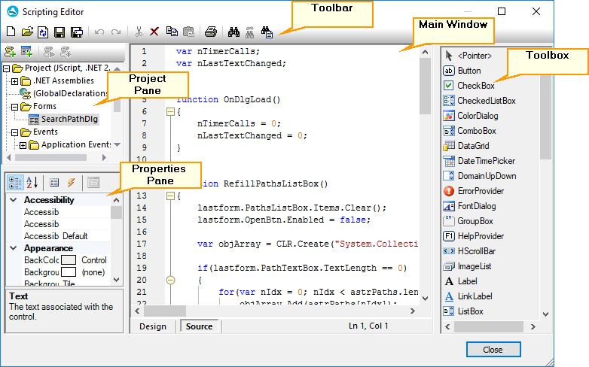Click the BackColor color swatch
The width and height of the screenshot is (589, 367).
69,260
